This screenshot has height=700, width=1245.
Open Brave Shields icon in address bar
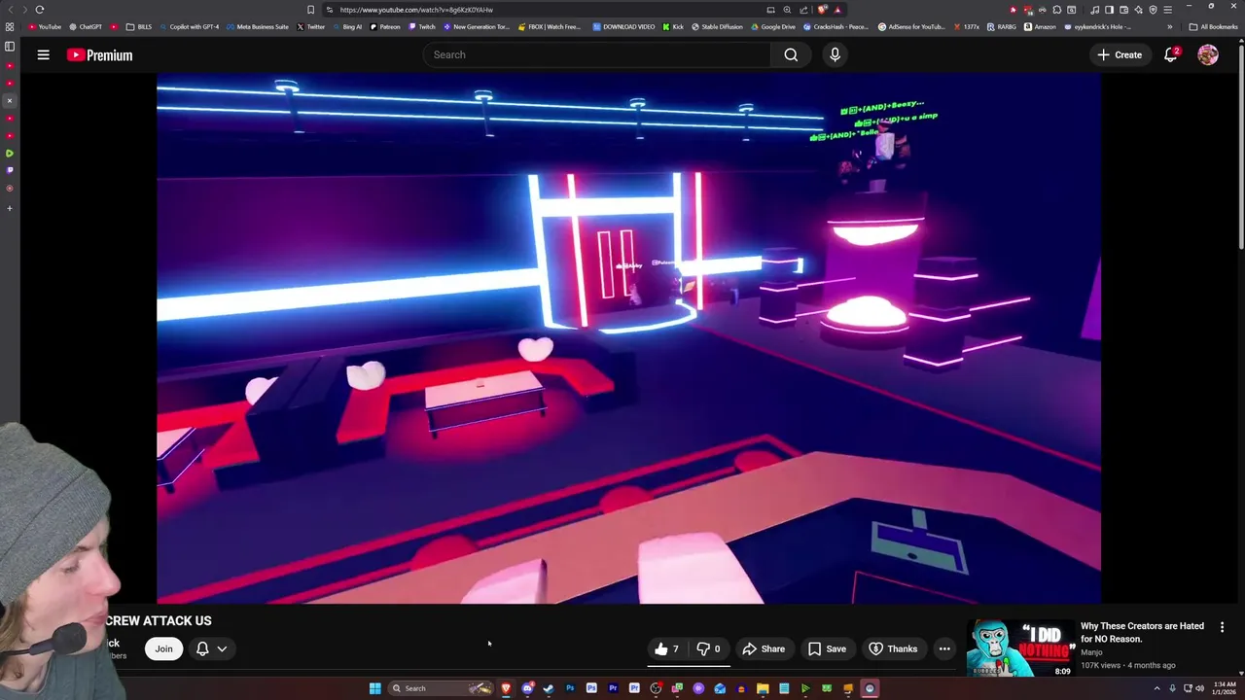(x=823, y=10)
